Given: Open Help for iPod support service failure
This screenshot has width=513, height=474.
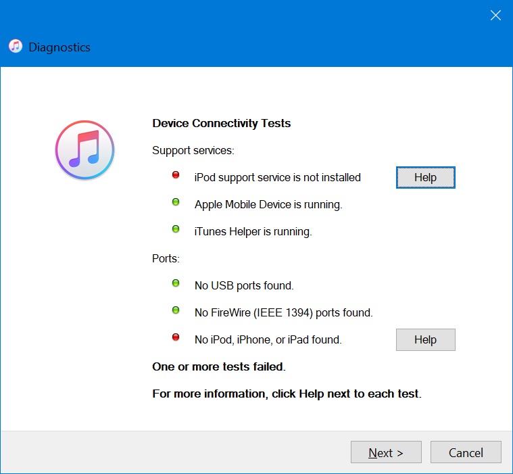Looking at the screenshot, I should 425,177.
